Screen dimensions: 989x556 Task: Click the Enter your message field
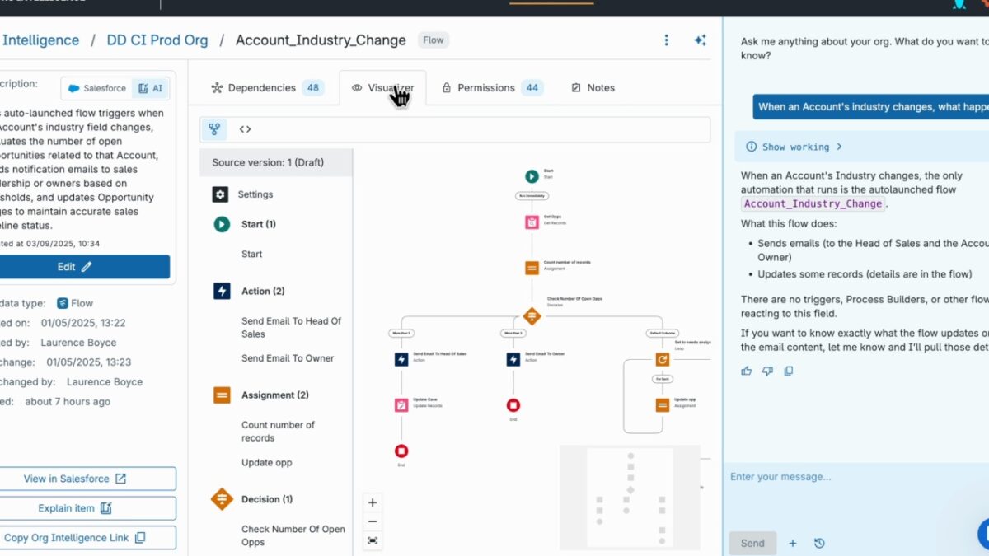857,477
